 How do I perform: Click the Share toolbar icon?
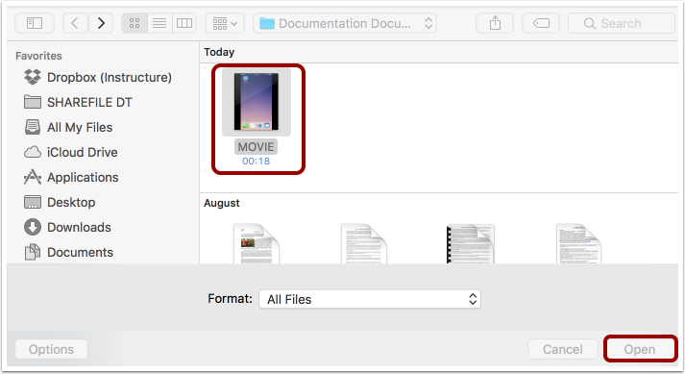(495, 23)
